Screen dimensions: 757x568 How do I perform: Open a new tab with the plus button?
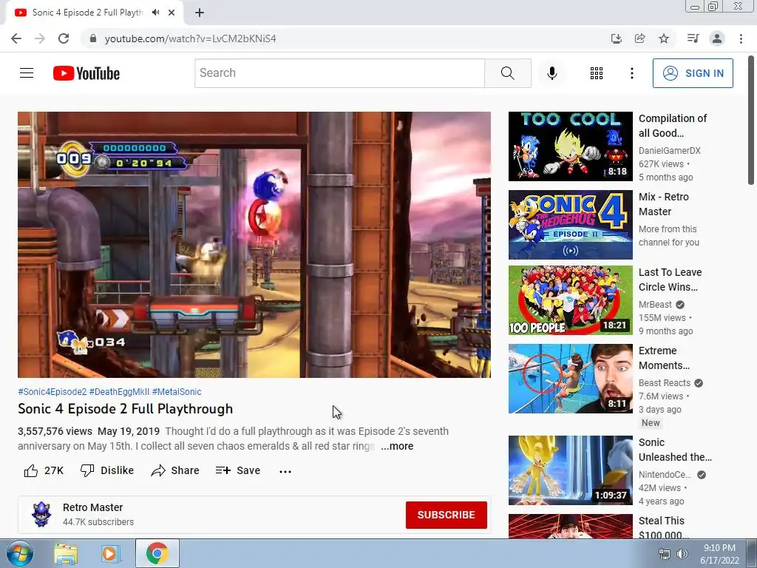(x=200, y=13)
